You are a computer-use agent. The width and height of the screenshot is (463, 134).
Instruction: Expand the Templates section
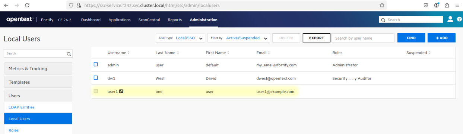(x=38, y=82)
